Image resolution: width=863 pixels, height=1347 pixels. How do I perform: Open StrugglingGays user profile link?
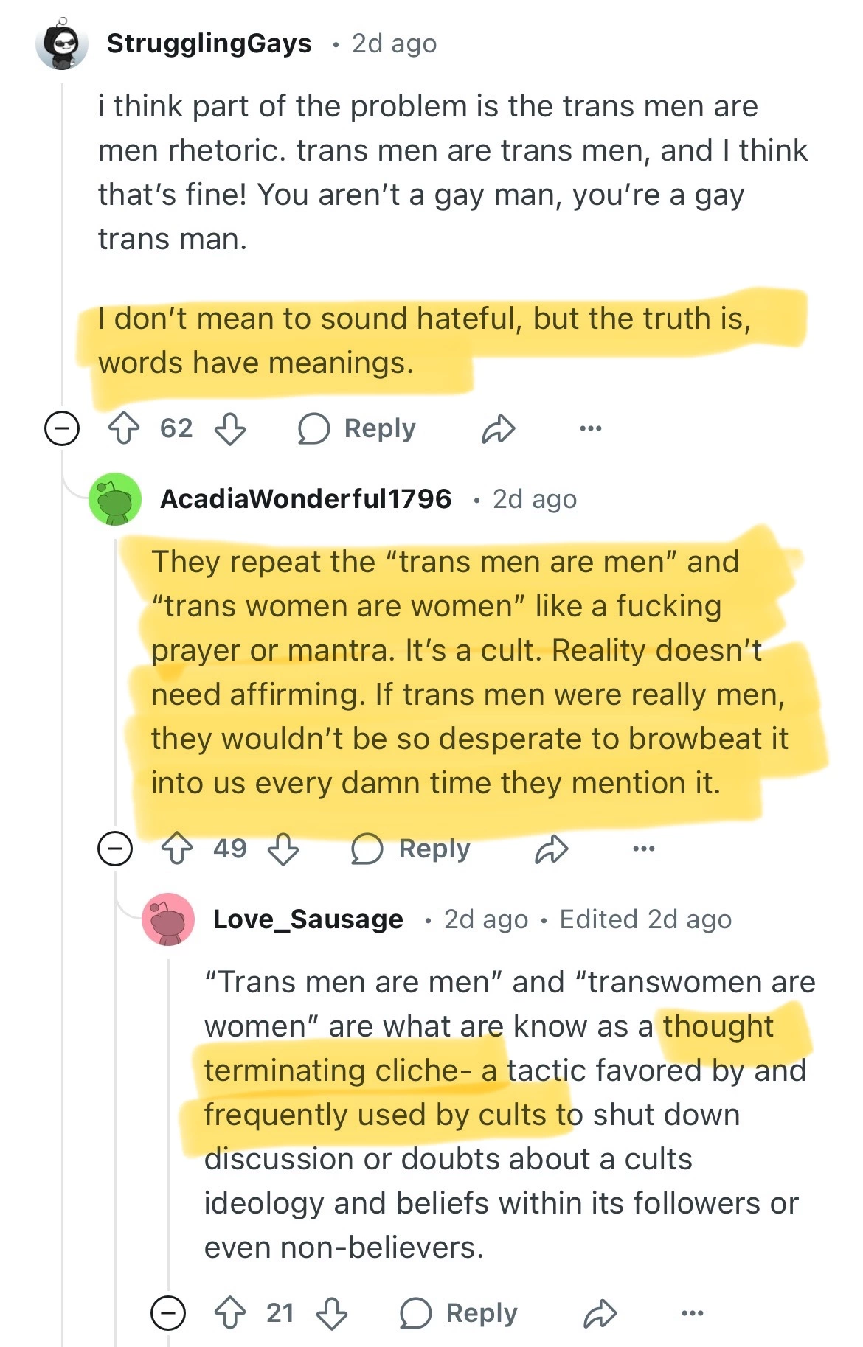click(209, 43)
